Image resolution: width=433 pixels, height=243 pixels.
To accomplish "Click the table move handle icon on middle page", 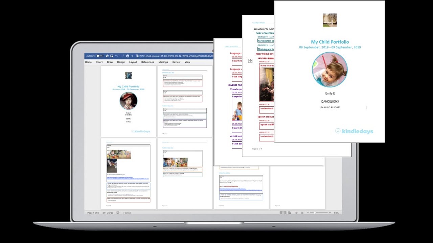I will pos(250,61).
